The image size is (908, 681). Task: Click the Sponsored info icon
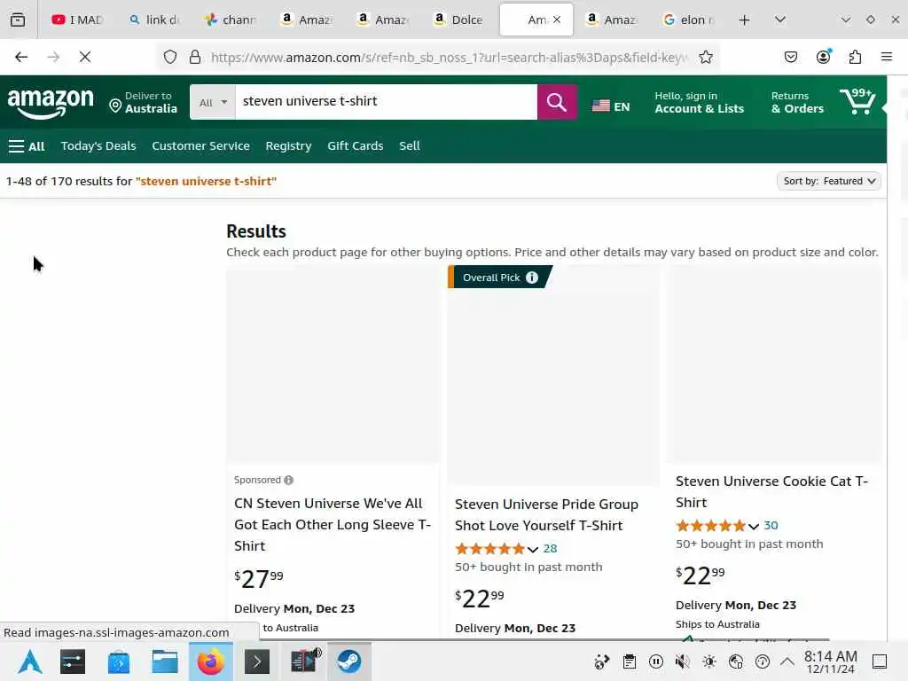coord(288,480)
